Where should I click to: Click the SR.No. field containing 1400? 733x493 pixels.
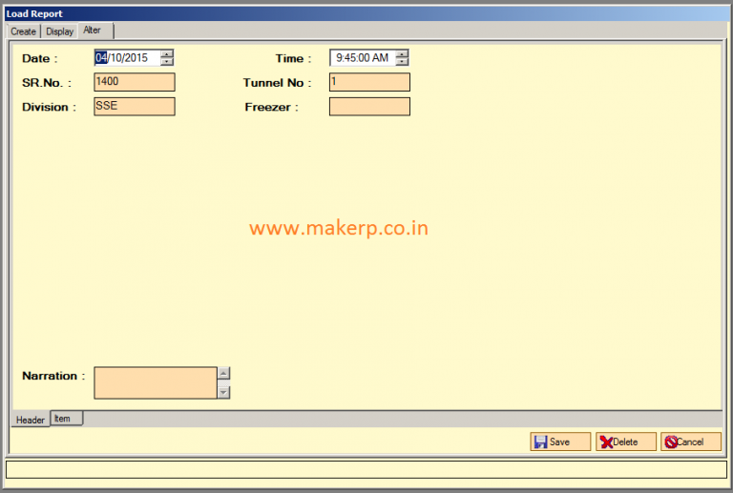coord(134,82)
